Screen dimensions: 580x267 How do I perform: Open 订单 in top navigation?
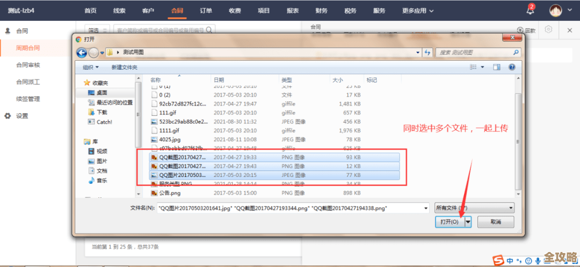(206, 11)
